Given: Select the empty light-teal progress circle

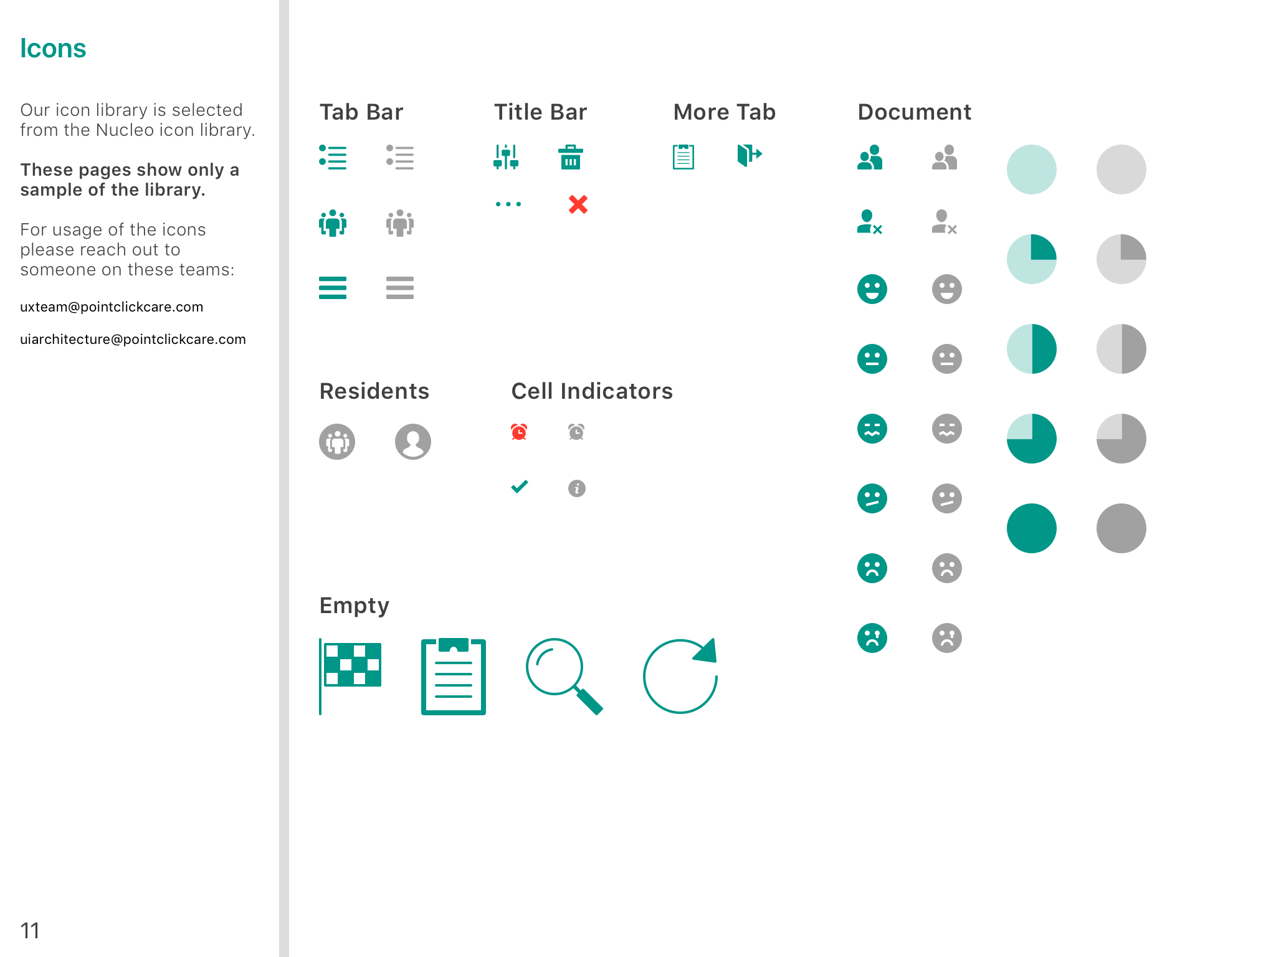Looking at the screenshot, I should [1032, 169].
